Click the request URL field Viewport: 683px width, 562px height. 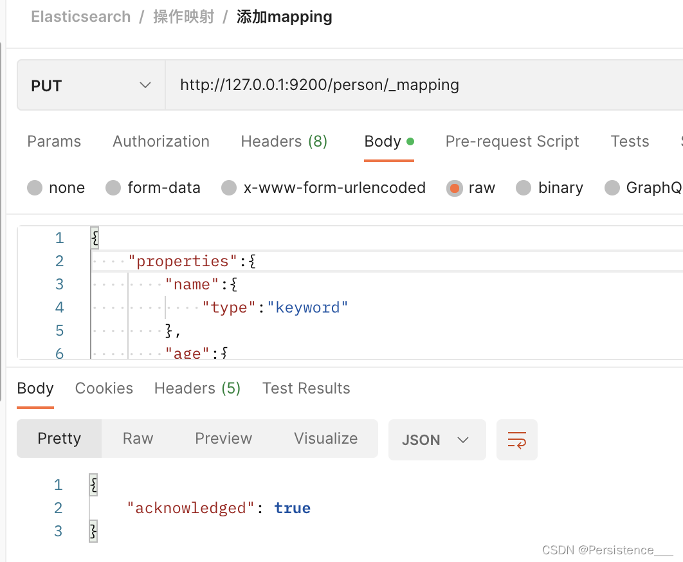point(424,85)
